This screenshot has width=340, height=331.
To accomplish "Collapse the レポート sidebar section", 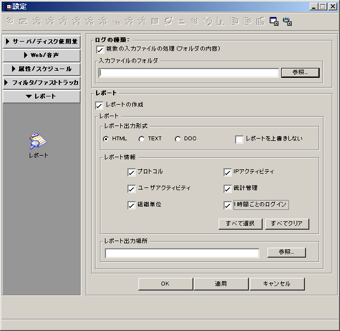I will coord(42,96).
